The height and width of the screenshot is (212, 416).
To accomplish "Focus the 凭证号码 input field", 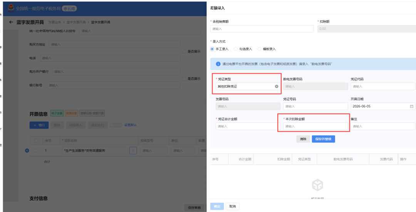I will click(315, 106).
